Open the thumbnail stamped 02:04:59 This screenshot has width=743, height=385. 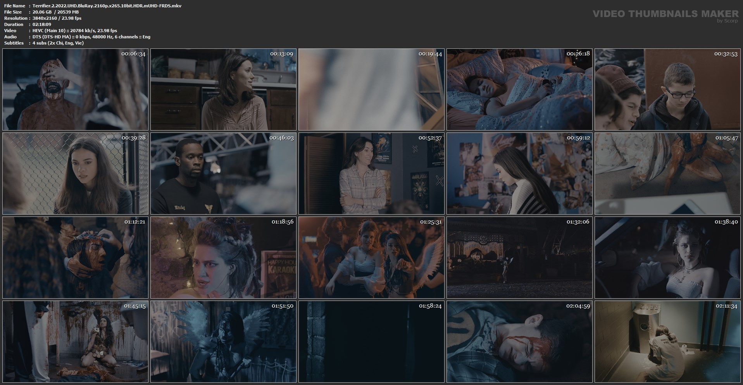pos(520,342)
